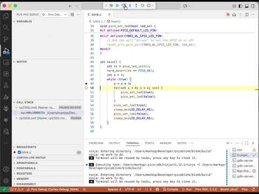Start debugging with the green play arrow
This screenshot has width=259, height=194.
point(44,15)
